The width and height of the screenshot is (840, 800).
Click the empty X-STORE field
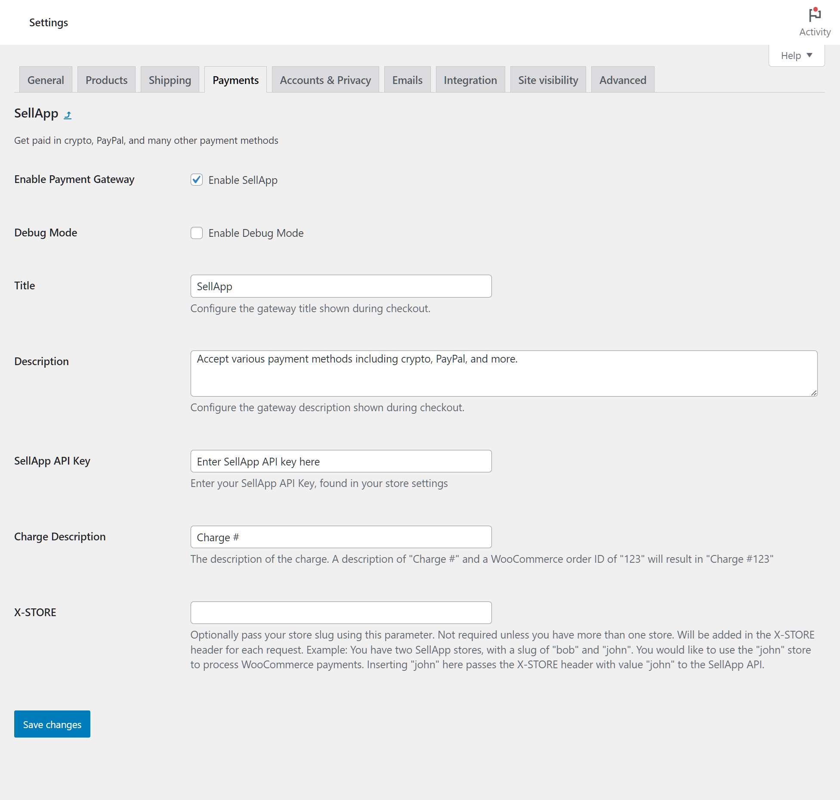click(x=341, y=613)
